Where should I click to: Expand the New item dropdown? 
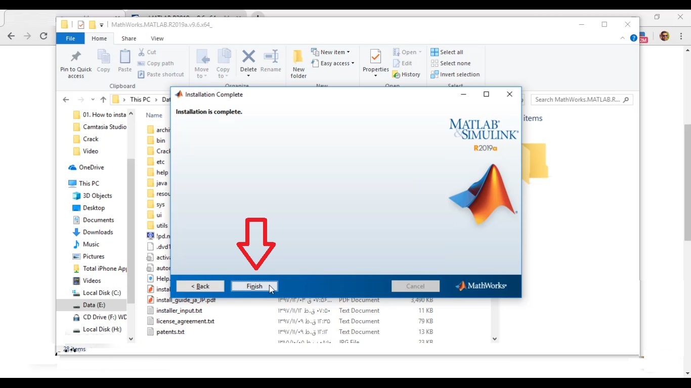(x=331, y=52)
